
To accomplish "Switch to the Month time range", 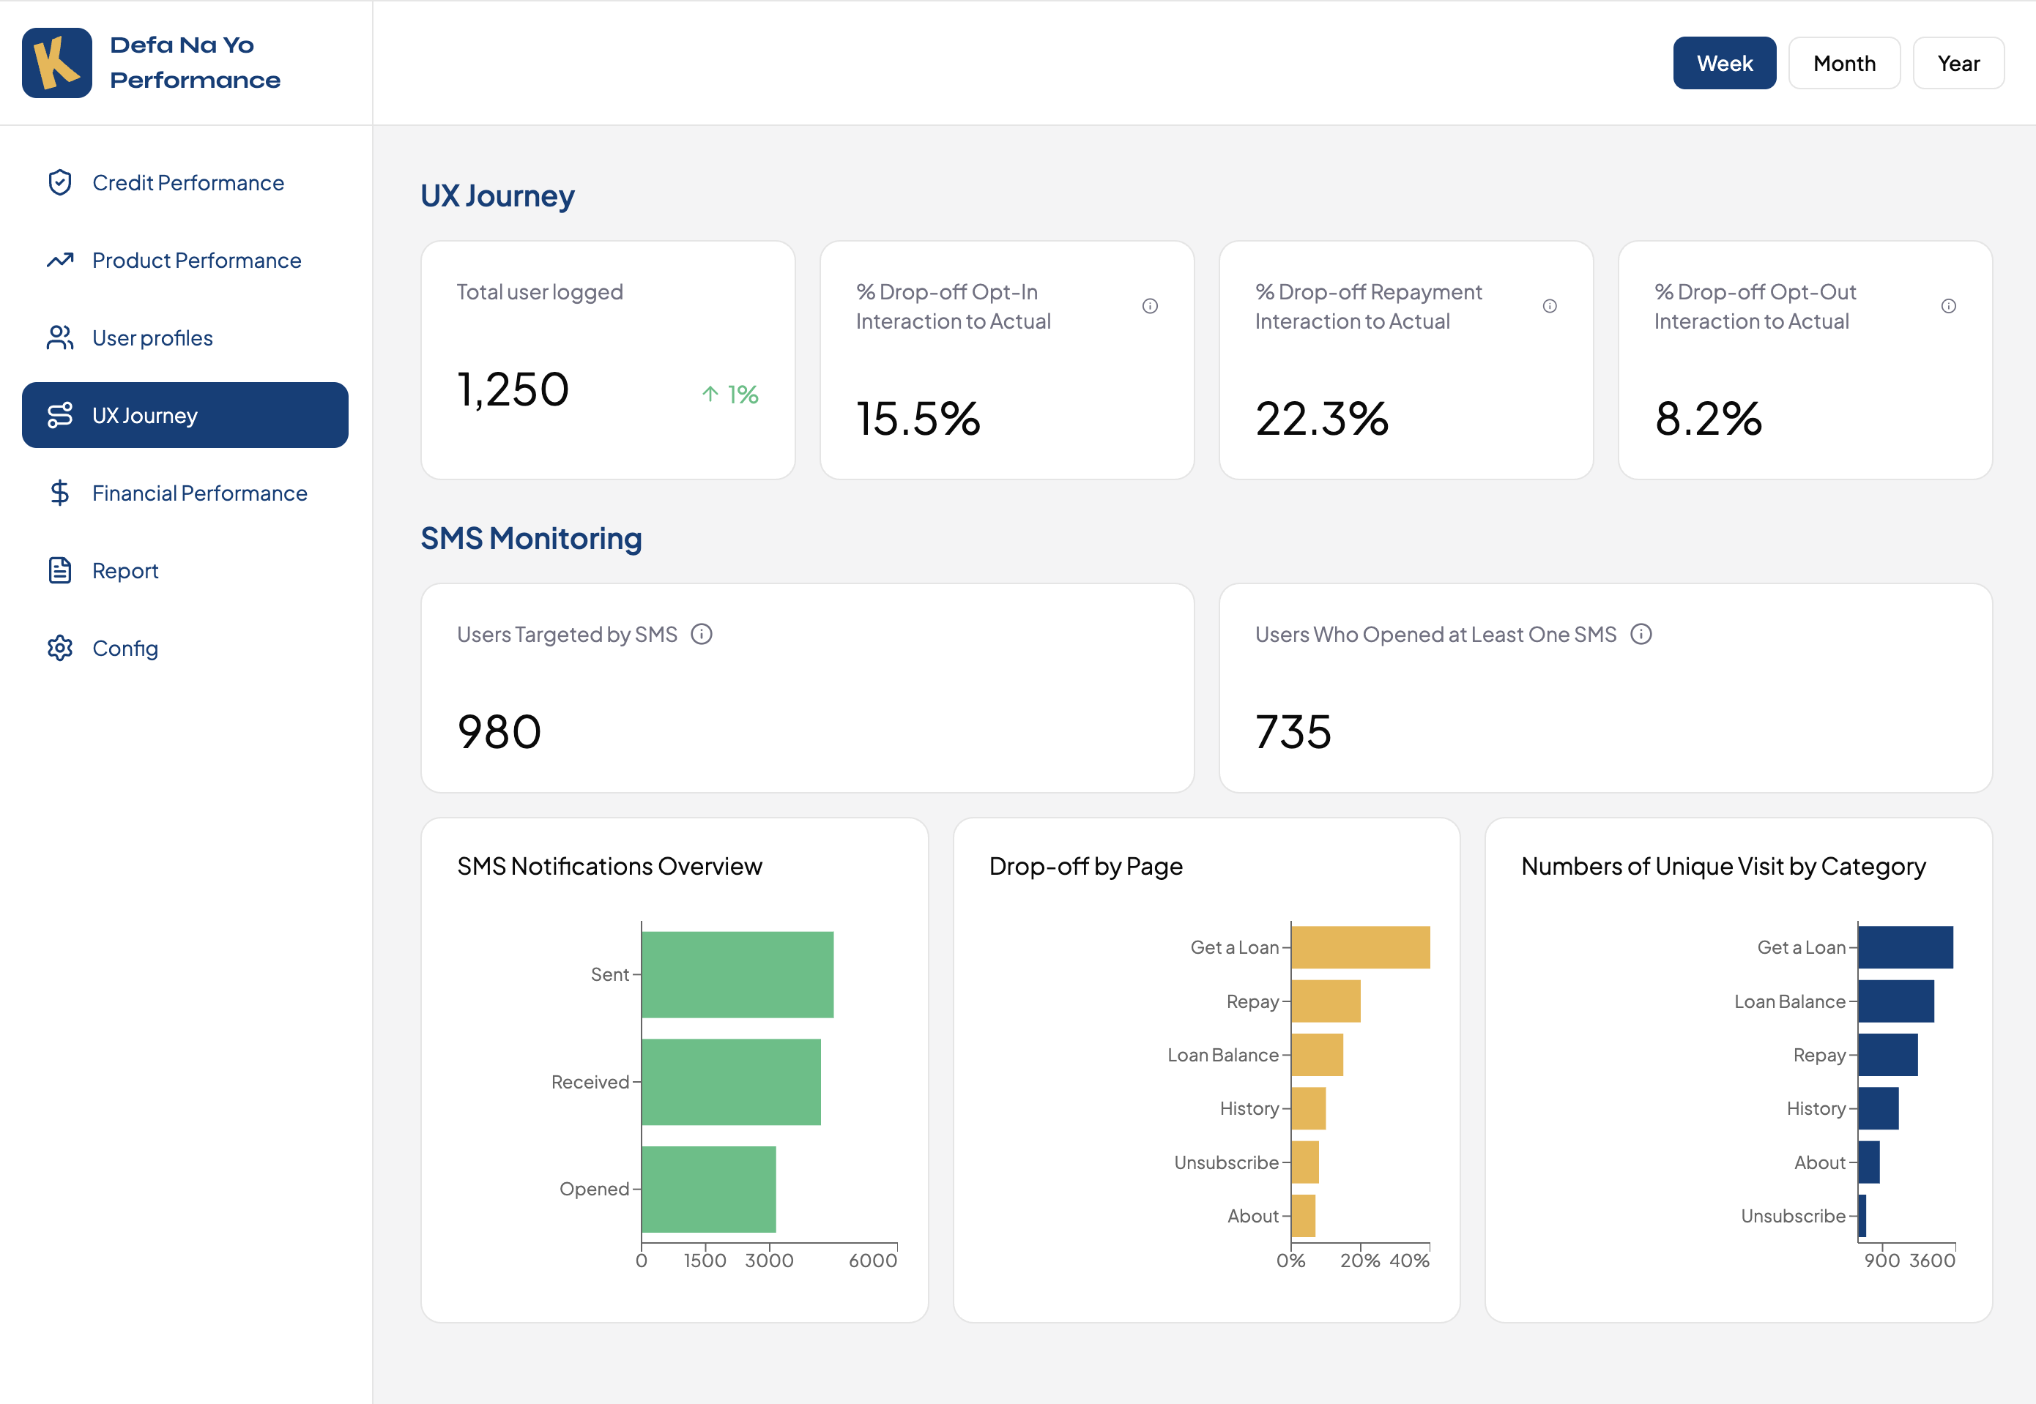I will pos(1844,64).
